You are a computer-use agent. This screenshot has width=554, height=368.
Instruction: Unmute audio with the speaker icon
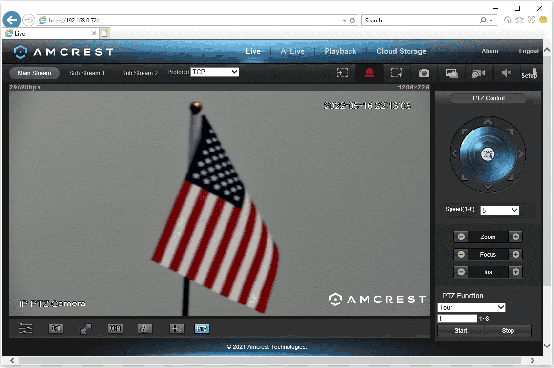tap(506, 73)
